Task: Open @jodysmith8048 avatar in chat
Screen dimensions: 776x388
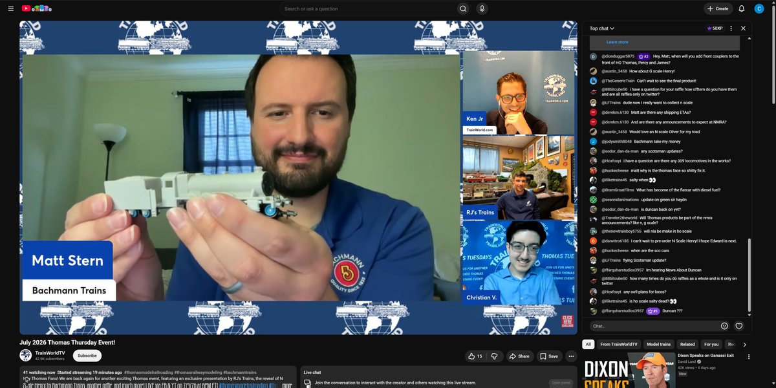Action: tap(593, 141)
